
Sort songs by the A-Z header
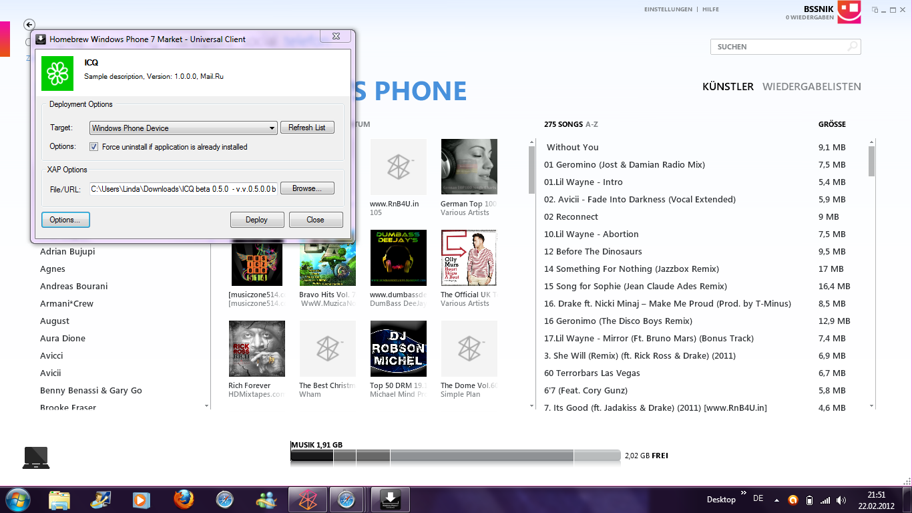click(x=592, y=124)
